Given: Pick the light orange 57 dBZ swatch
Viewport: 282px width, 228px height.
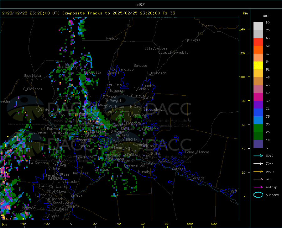Looking at the screenshot, I should pyautogui.click(x=258, y=58).
